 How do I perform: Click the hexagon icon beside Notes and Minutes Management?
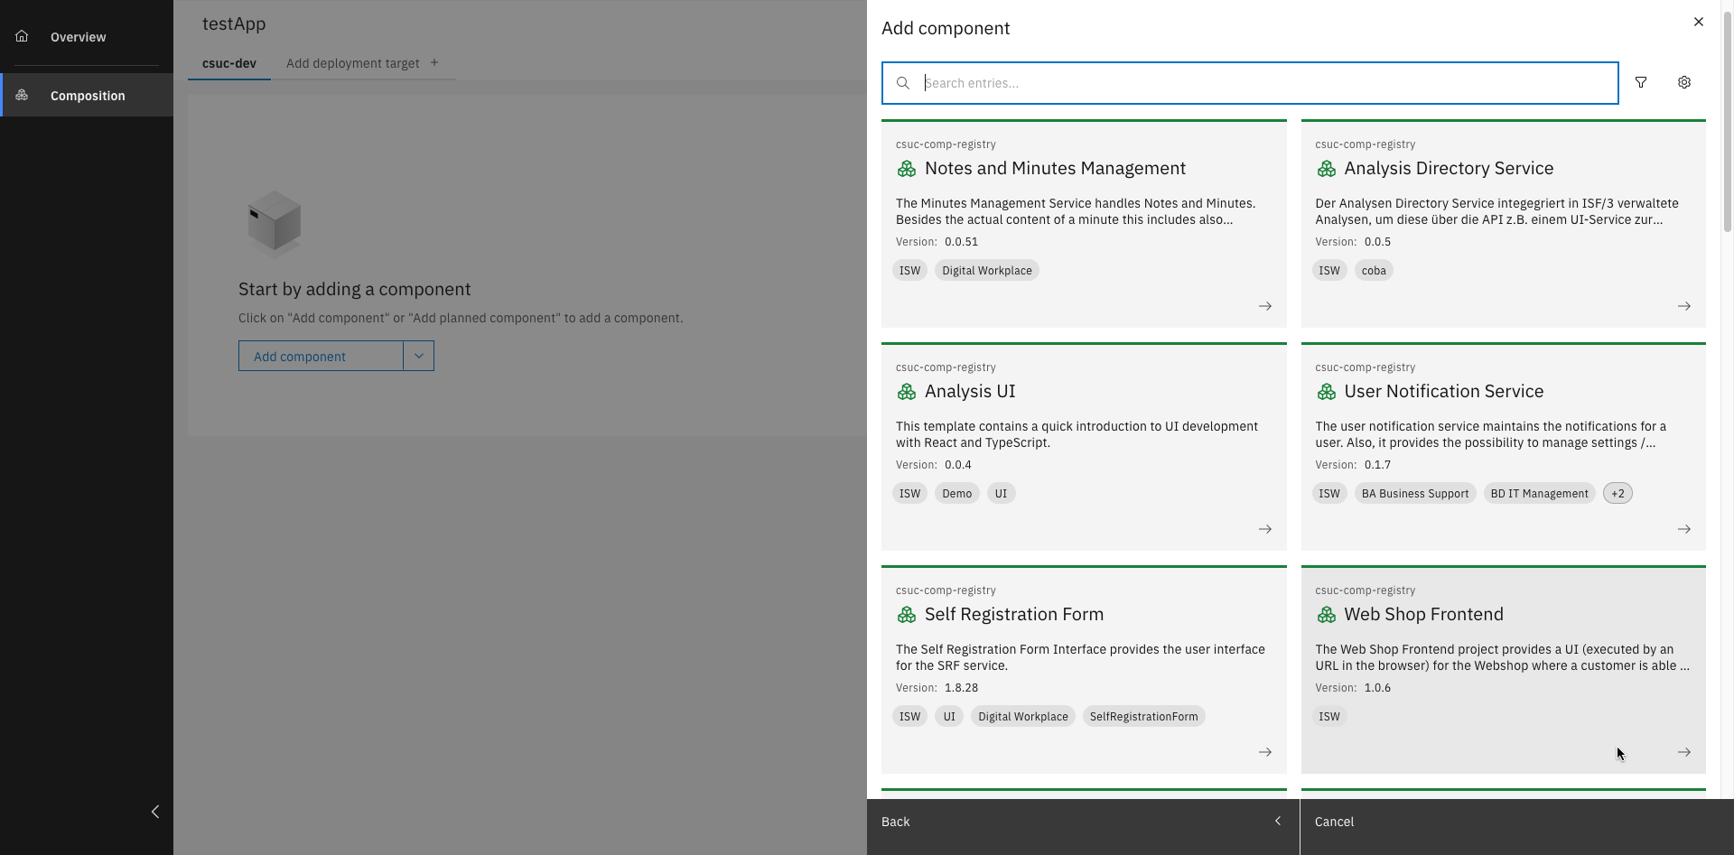pyautogui.click(x=907, y=169)
